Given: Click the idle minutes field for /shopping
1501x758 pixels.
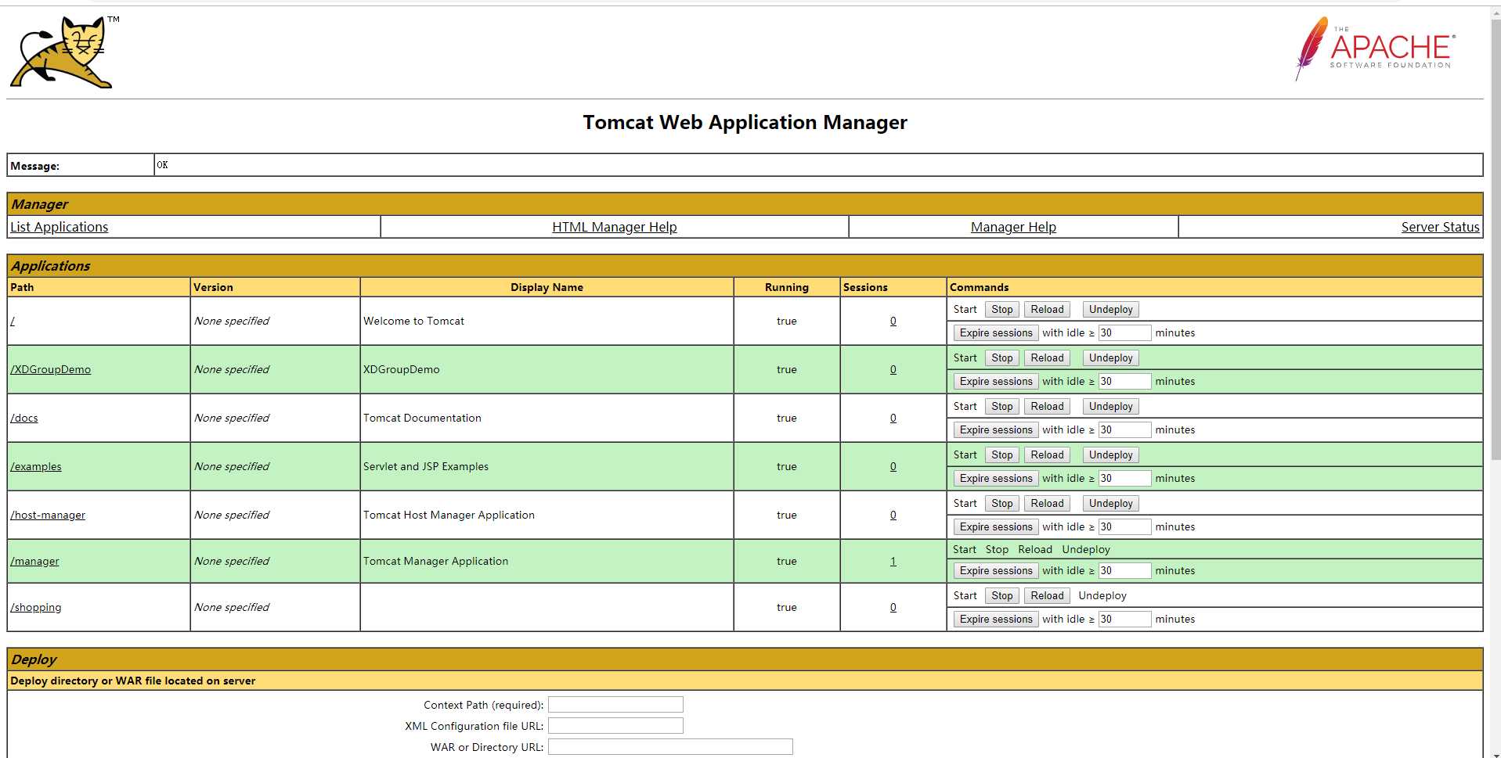Looking at the screenshot, I should click(x=1124, y=620).
